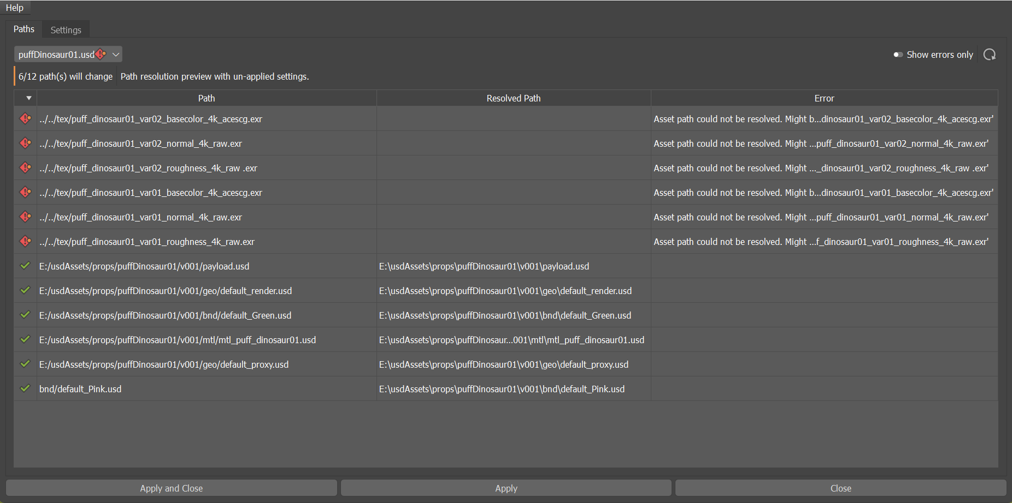Viewport: 1012px width, 503px height.
Task: Click resolved path geo\default_proxy.usd cell
Action: click(x=514, y=364)
